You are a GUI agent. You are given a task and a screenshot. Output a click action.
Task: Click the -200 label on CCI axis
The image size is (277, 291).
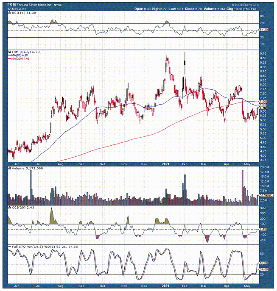coord(263,240)
